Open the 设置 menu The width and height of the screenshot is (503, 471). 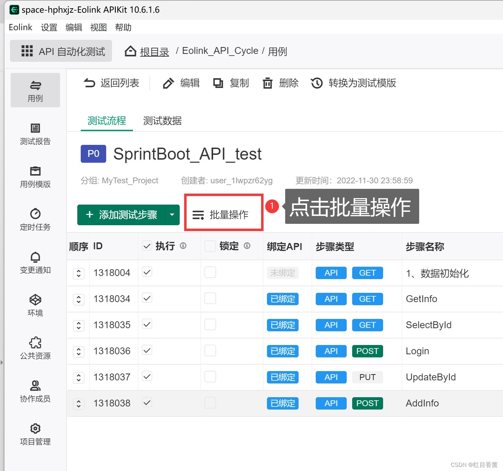(49, 27)
